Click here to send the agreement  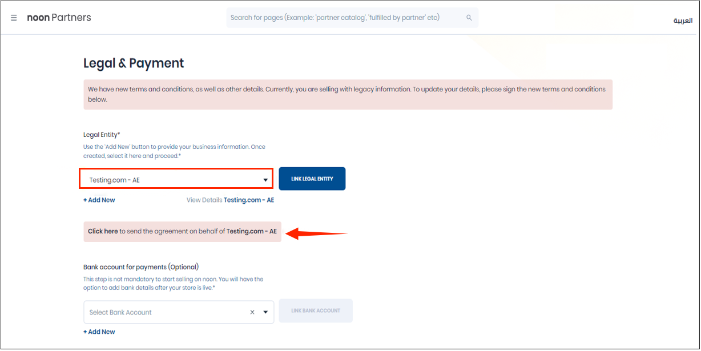(x=103, y=231)
